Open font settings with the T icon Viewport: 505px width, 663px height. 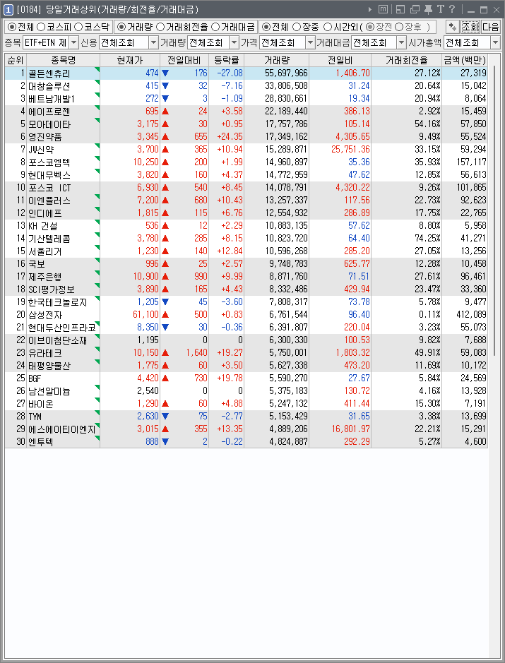(440, 9)
